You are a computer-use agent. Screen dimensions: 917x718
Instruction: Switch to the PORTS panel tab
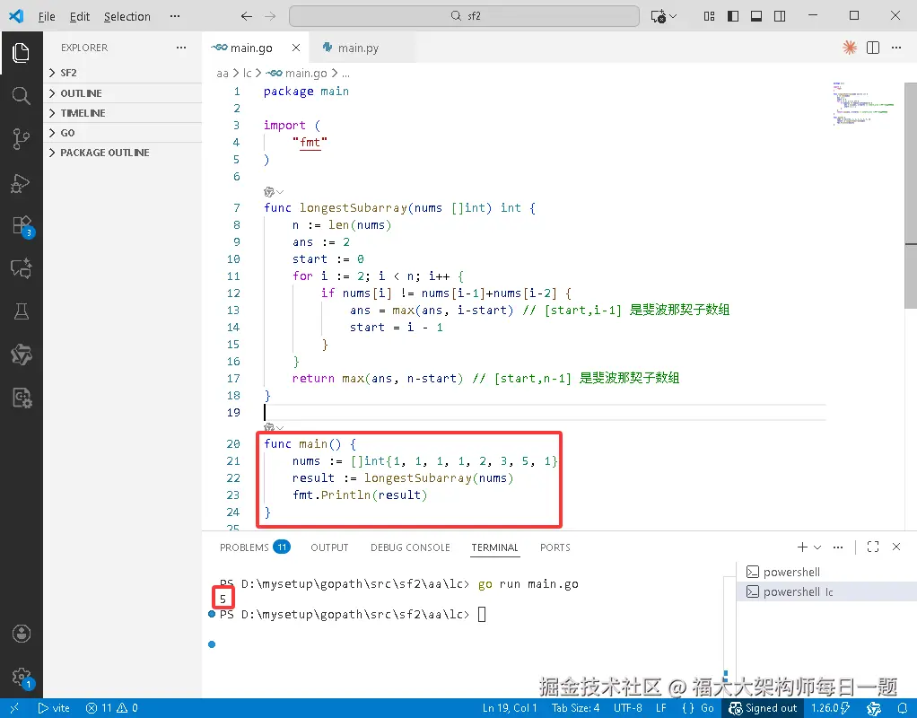[x=555, y=547]
